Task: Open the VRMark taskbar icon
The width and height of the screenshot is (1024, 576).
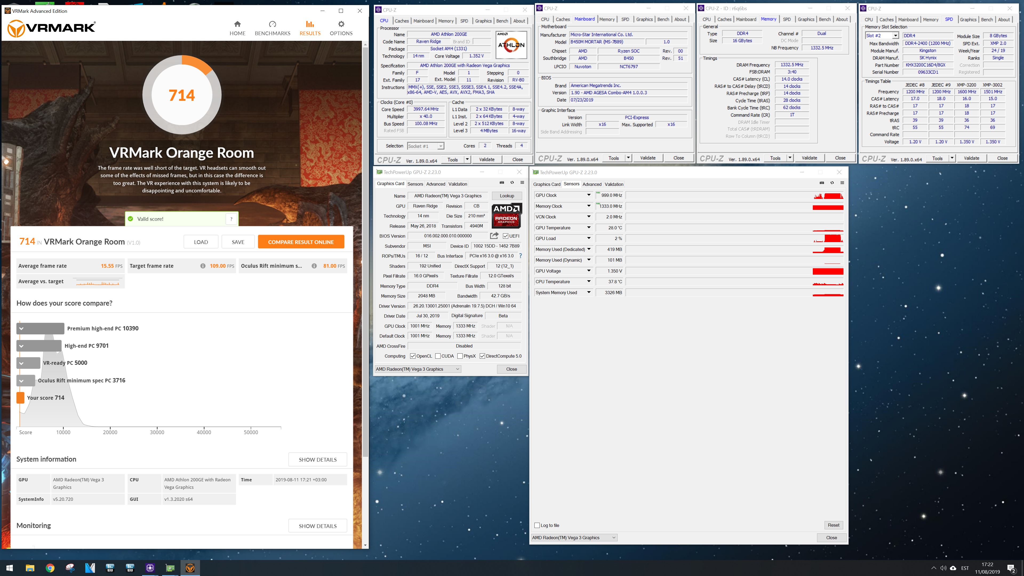Action: 190,568
